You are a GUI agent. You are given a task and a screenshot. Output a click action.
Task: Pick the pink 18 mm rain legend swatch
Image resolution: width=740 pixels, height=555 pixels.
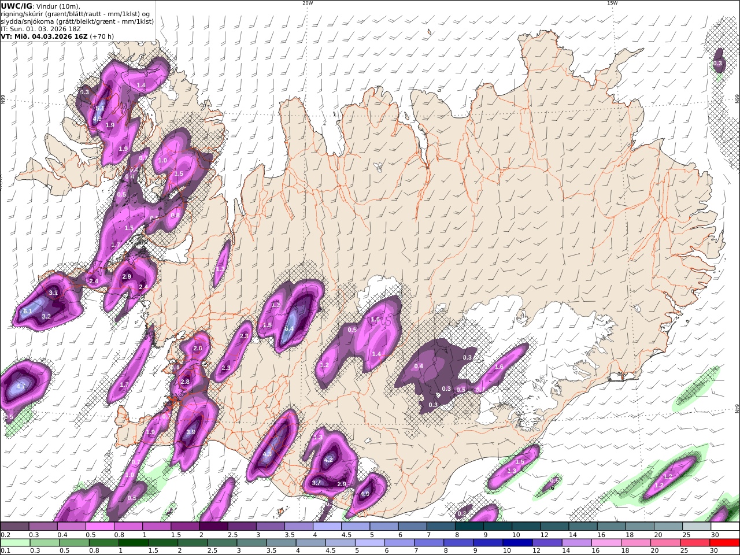635,543
